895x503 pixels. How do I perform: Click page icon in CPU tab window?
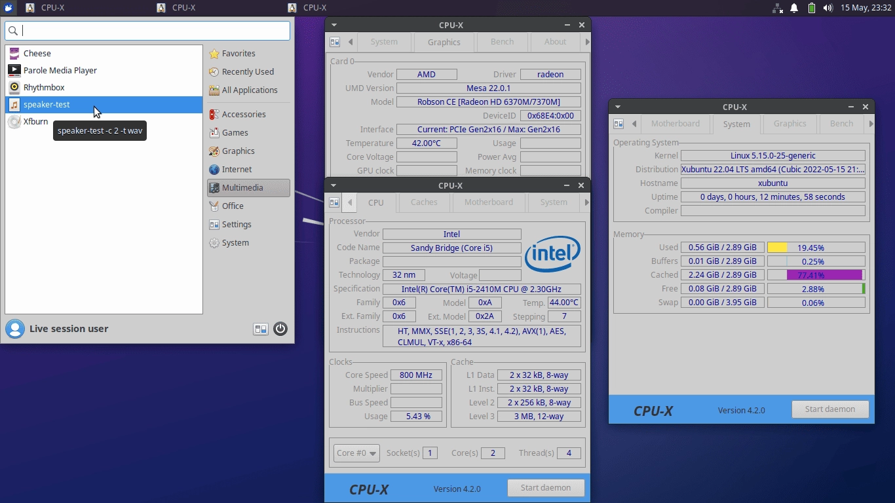pos(334,202)
